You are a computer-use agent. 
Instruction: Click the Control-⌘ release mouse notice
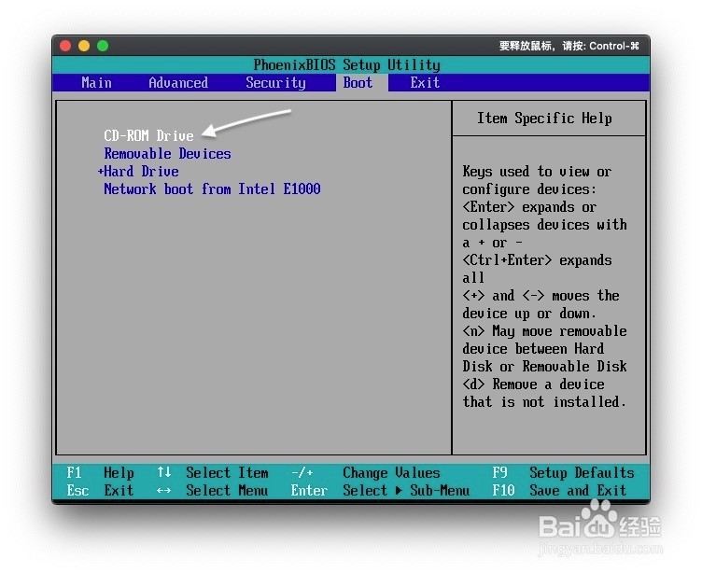(x=569, y=46)
